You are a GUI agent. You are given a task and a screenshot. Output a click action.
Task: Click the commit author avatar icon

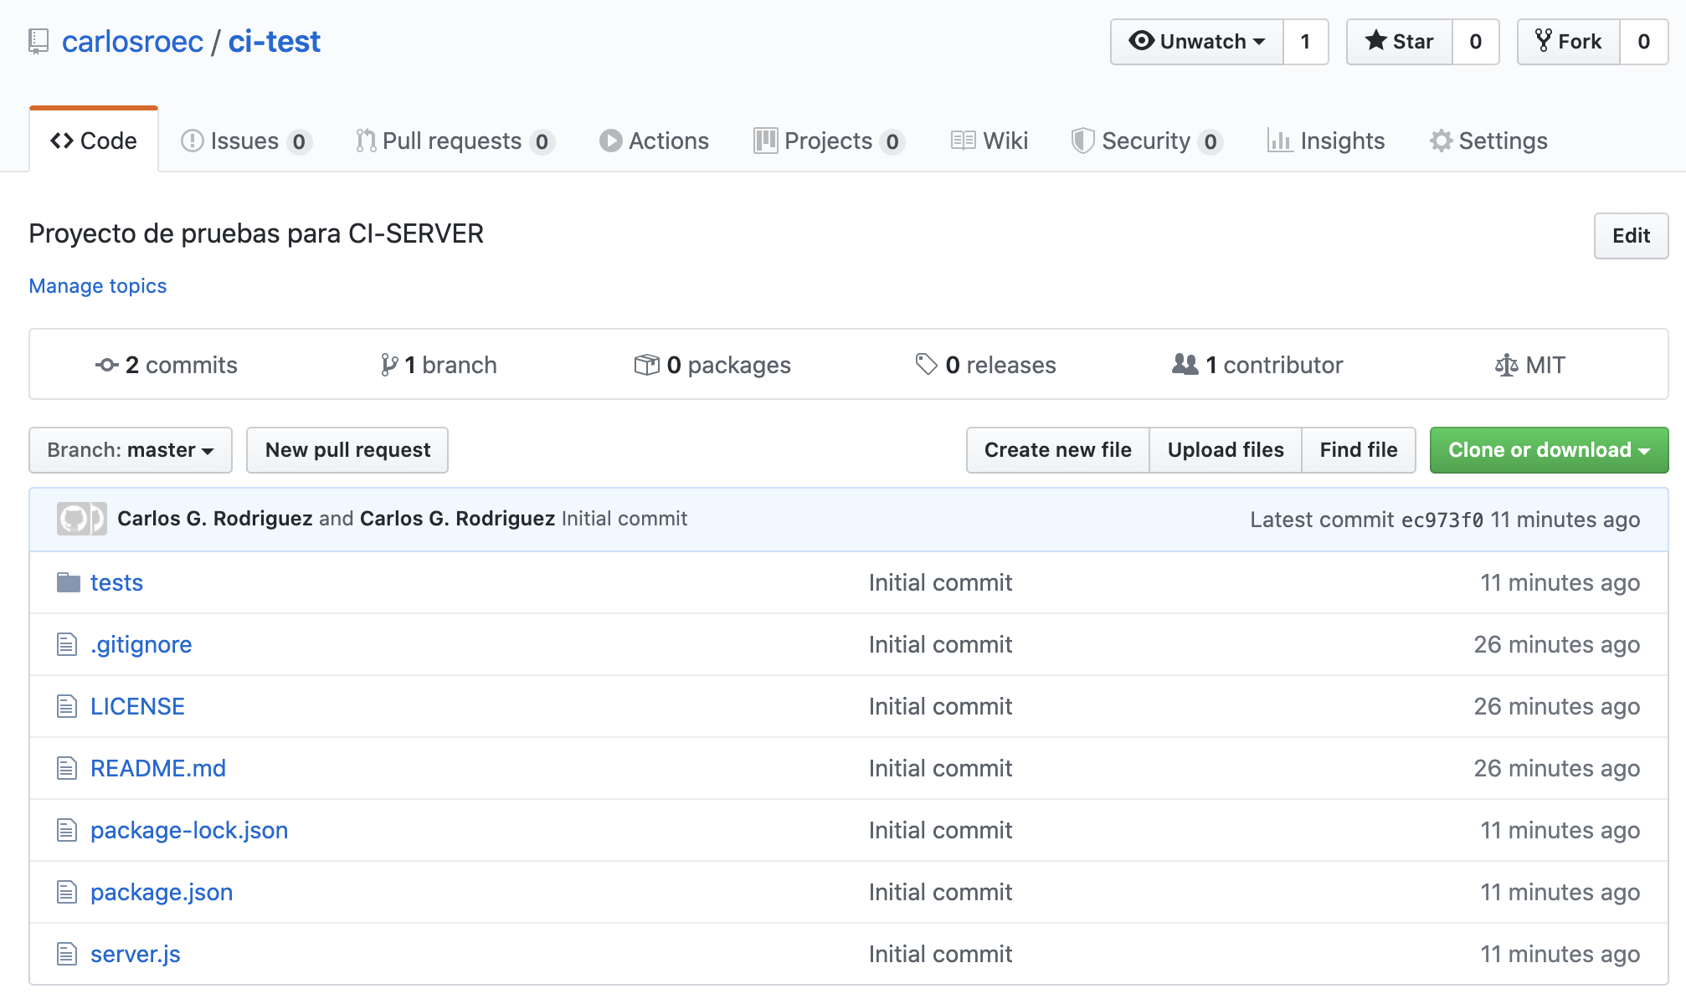(x=81, y=519)
